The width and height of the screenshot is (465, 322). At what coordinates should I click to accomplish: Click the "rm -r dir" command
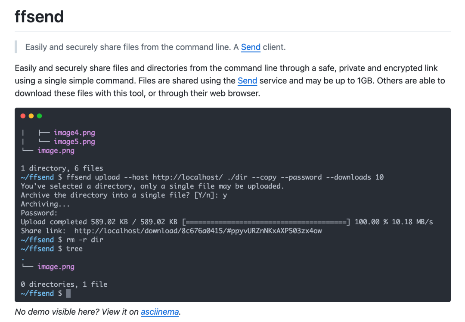[84, 240]
